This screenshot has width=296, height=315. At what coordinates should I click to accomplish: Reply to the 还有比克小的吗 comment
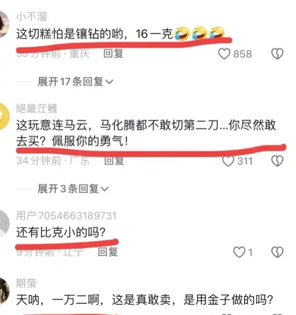pyautogui.click(x=108, y=252)
